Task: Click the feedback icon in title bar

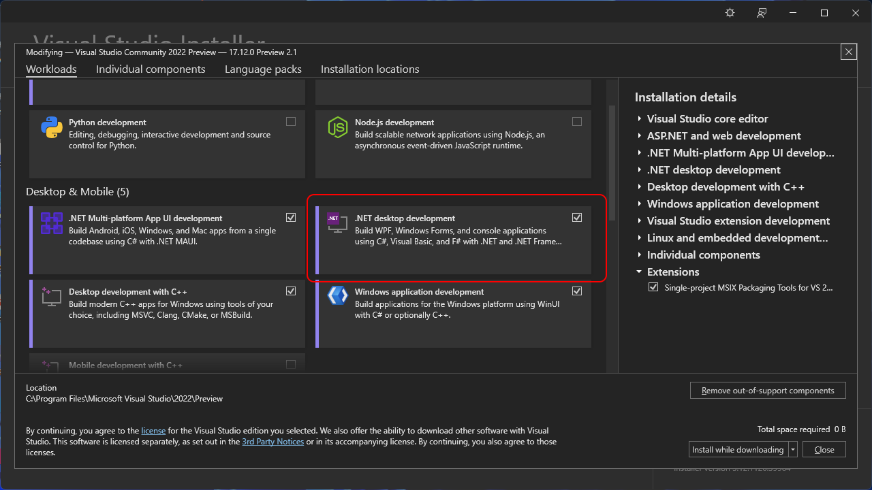Action: click(762, 13)
